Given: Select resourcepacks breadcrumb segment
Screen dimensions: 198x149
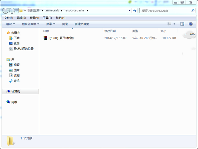Looking at the screenshot, I should coord(74,10).
